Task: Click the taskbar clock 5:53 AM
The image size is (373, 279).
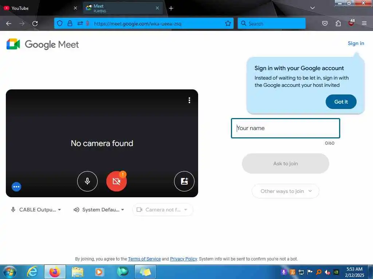Action: [354, 269]
